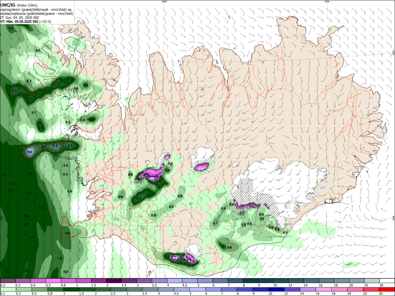
Task: Click the '4.9' value near the south coast
Action: pos(175,258)
